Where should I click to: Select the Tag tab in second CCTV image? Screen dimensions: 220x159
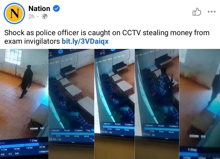[88, 130]
